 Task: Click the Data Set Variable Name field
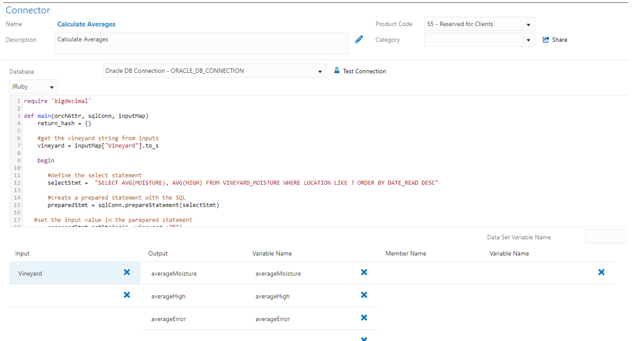point(607,237)
